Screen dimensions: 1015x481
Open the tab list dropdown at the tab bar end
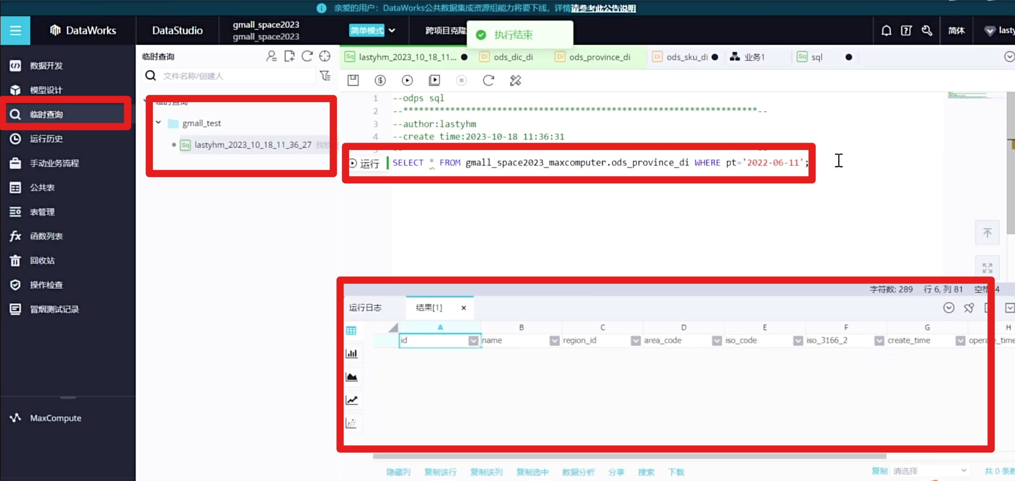(1009, 56)
